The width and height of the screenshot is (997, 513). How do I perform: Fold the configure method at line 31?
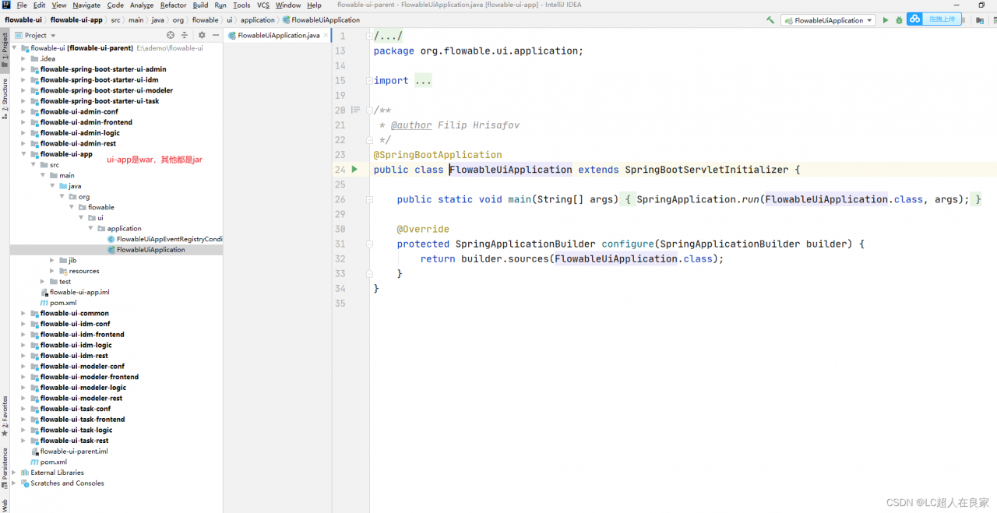371,244
